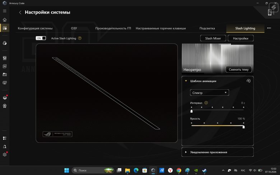Screen dimensions: 280x175
Task: Show hidden tray icons chevron
Action: (223, 170)
